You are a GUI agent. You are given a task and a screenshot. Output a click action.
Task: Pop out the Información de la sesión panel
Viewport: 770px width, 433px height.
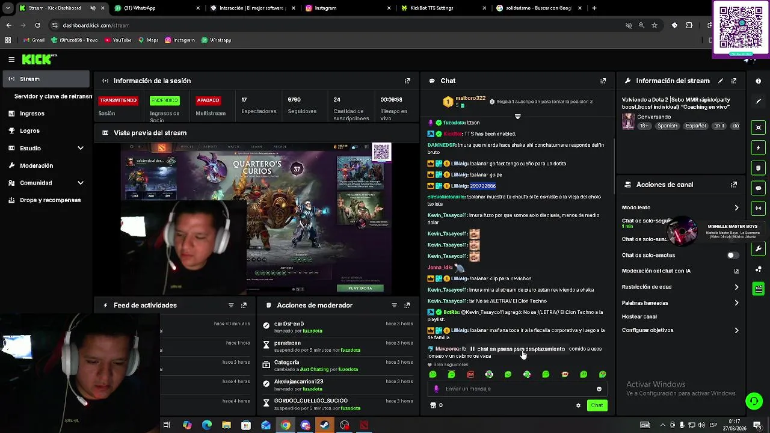[407, 81]
